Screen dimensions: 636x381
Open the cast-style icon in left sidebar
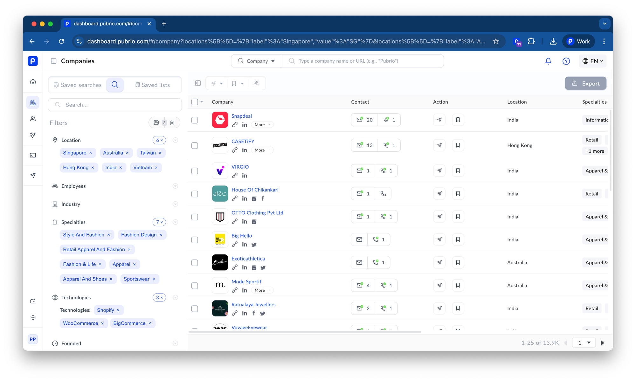click(33, 155)
